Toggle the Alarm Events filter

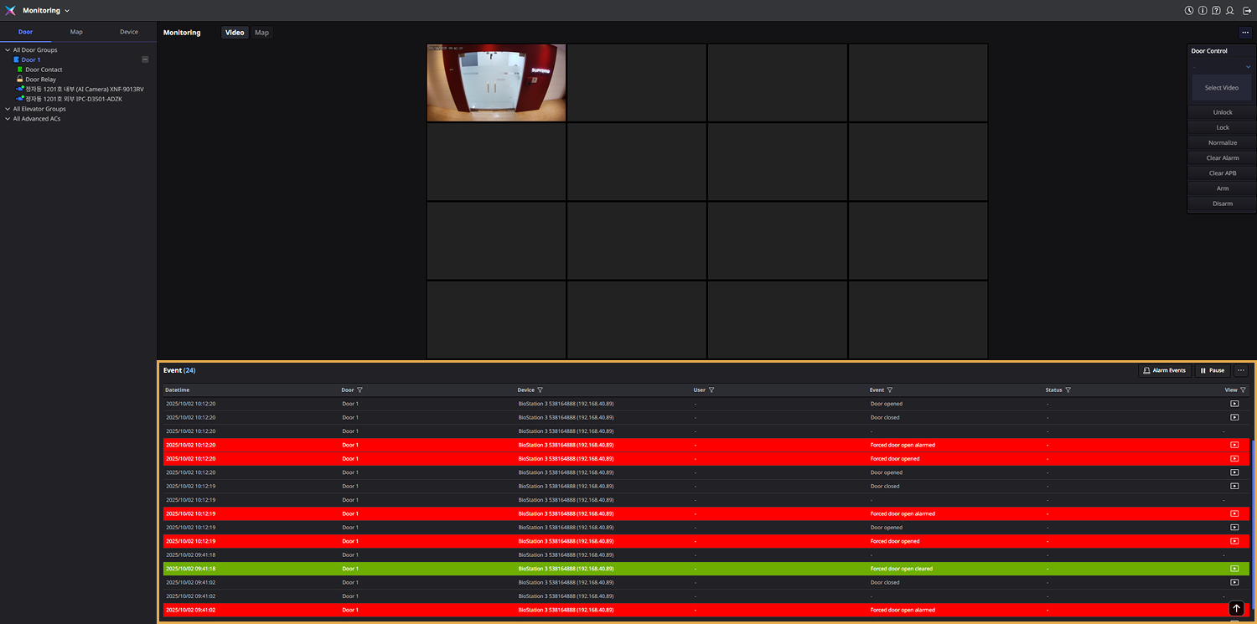coord(1164,370)
